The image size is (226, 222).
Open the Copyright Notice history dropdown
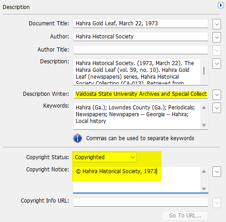tap(217, 171)
